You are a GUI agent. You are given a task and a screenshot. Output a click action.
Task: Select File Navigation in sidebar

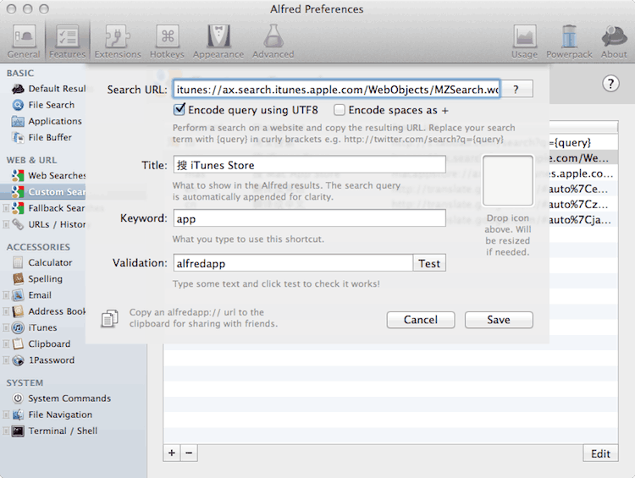click(x=52, y=415)
